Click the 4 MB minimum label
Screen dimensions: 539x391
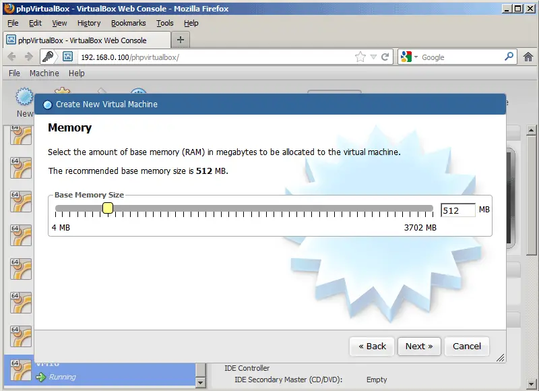coord(61,228)
